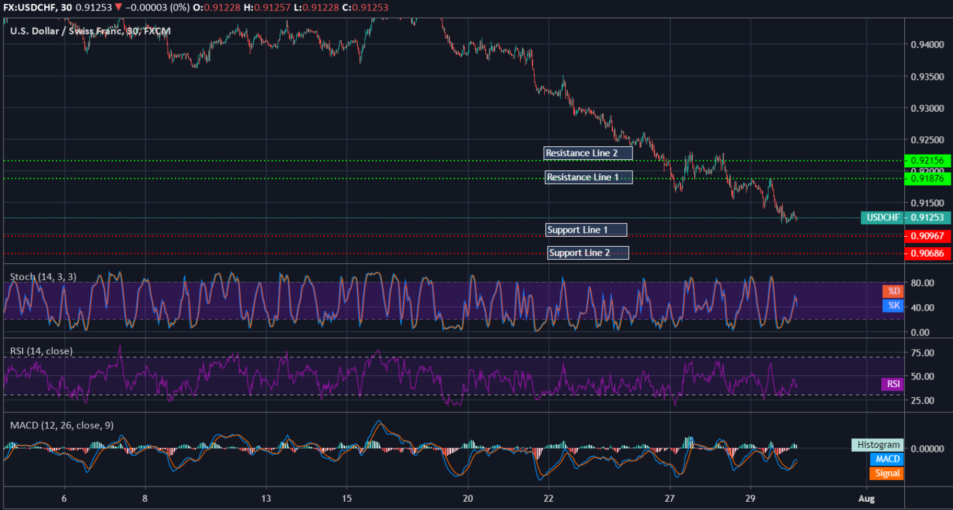953x510 pixels.
Task: Click the red 0.90686 price tag
Action: click(x=927, y=254)
